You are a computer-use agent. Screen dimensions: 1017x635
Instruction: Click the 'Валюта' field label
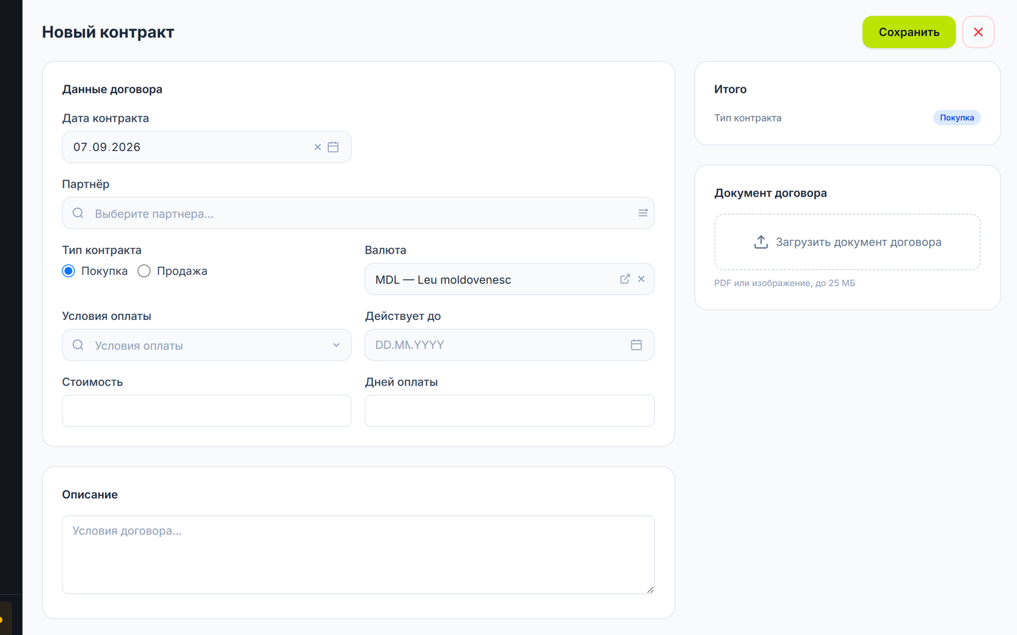(385, 250)
